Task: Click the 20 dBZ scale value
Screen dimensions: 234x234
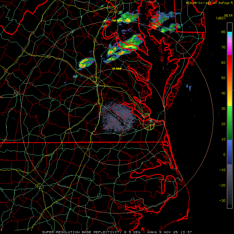Action: (223, 124)
